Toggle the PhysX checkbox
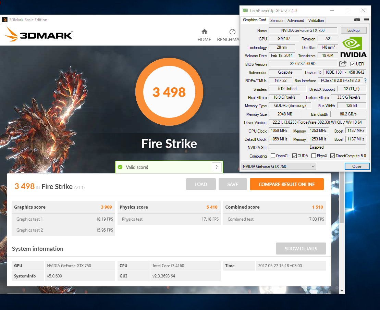 pyautogui.click(x=314, y=156)
